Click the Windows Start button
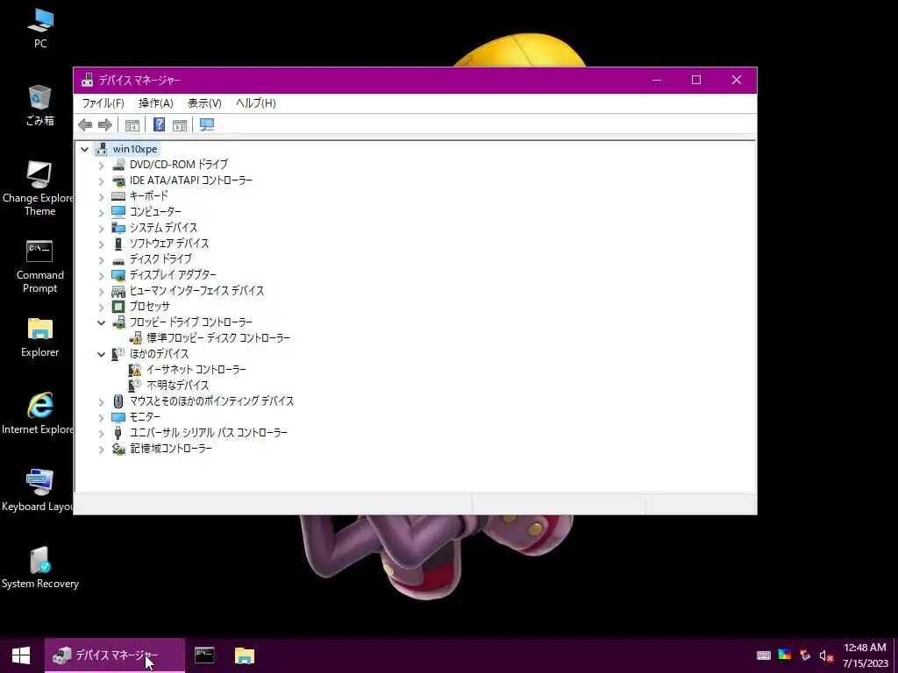This screenshot has height=673, width=898. tap(21, 655)
